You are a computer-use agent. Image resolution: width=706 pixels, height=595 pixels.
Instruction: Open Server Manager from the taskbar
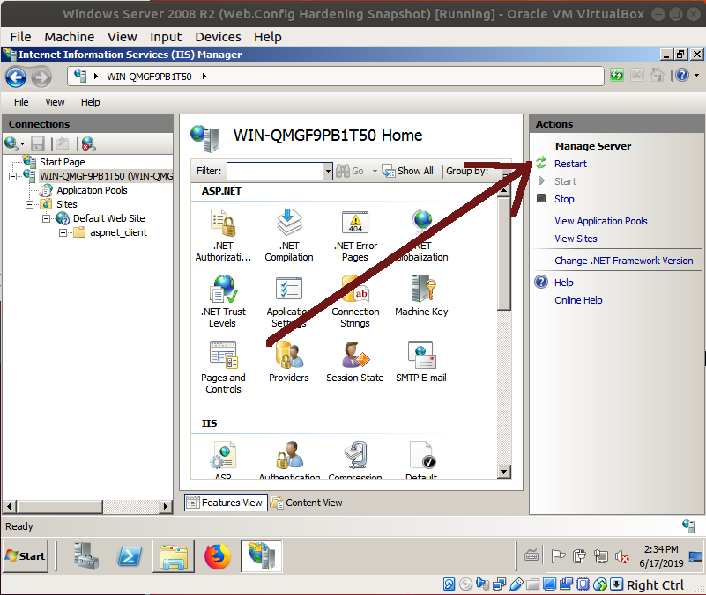85,556
